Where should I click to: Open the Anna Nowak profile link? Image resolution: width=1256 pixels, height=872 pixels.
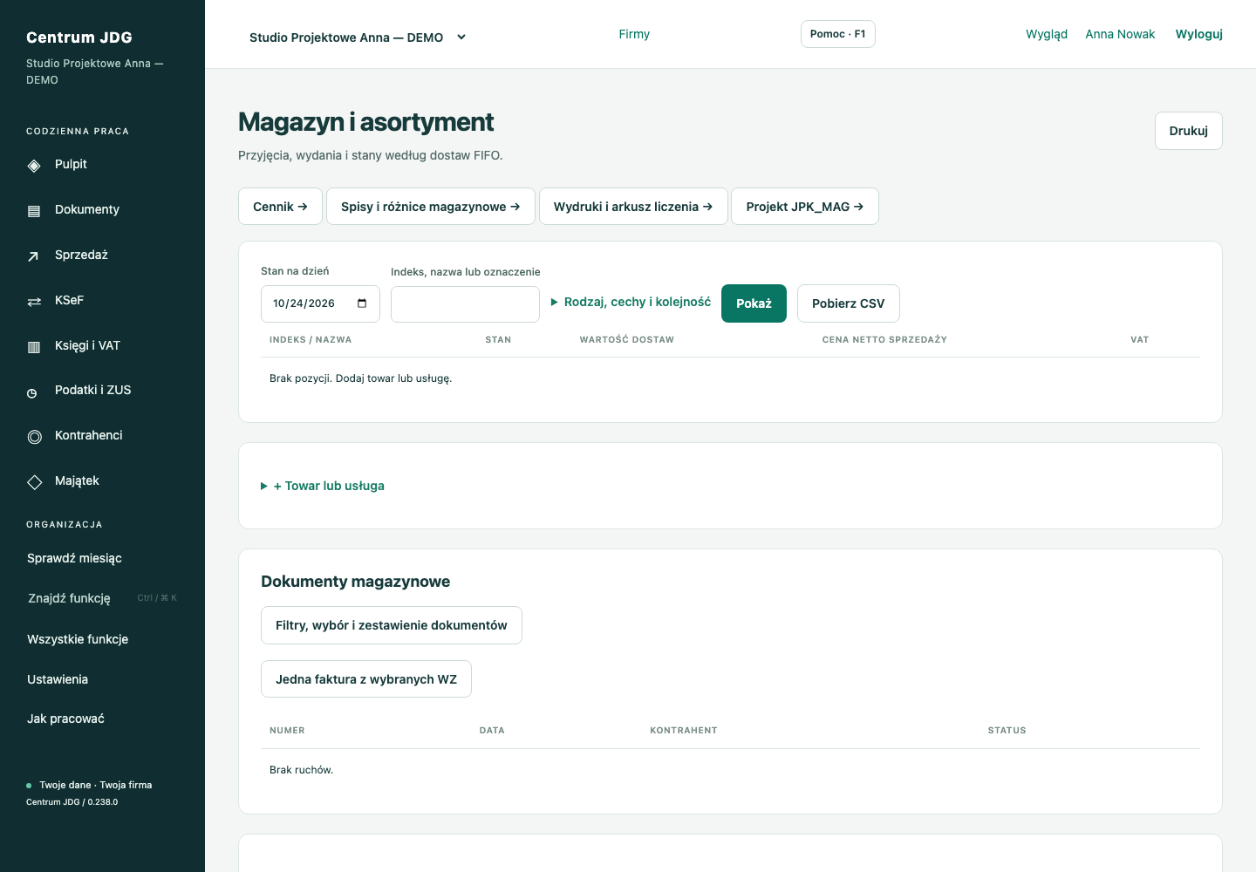point(1120,34)
